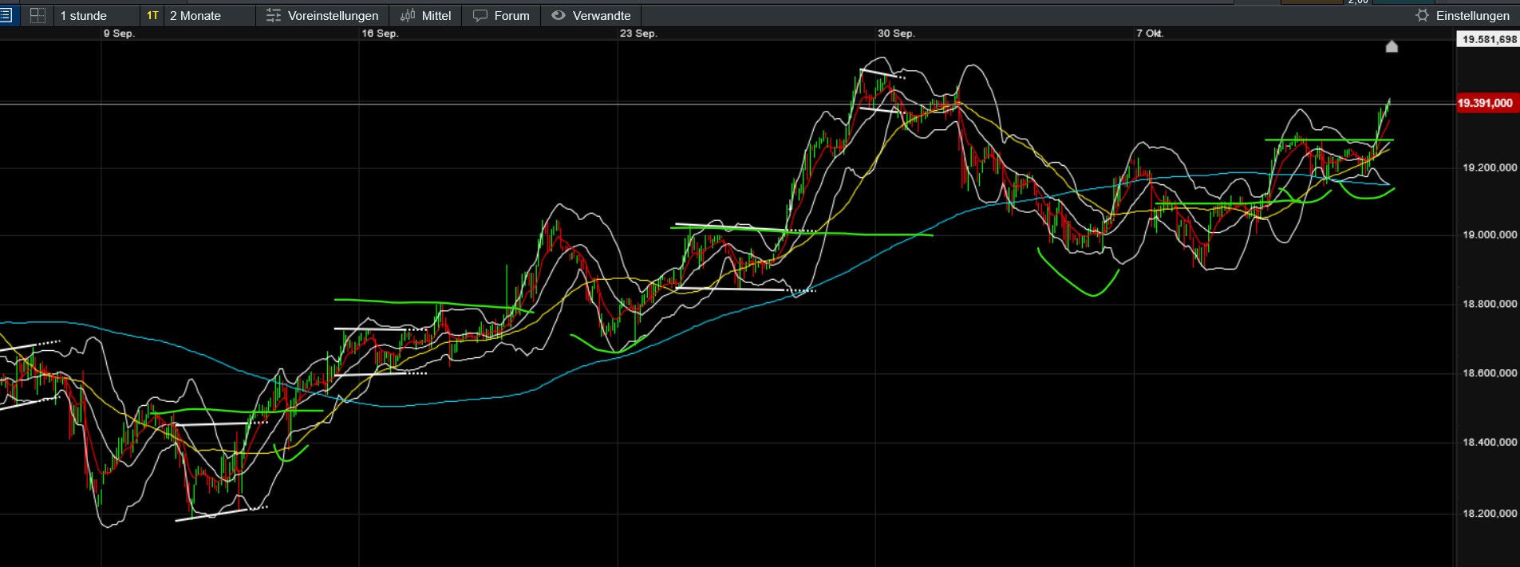Select the '16 Sep.' date on time axis
The width and height of the screenshot is (1520, 567).
(x=380, y=33)
